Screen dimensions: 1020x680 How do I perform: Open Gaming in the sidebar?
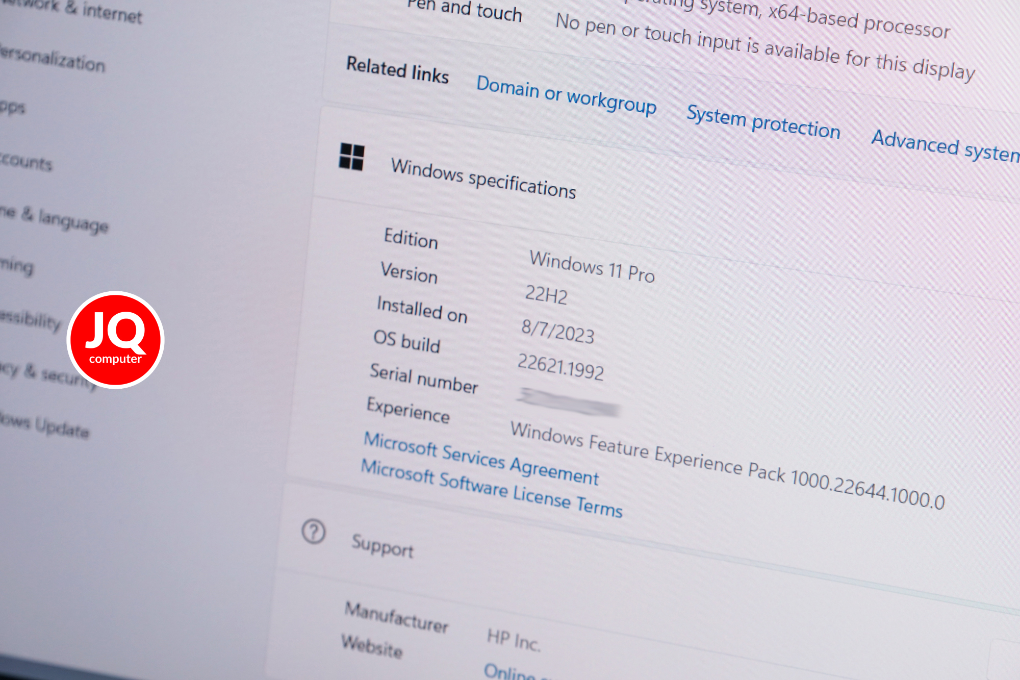(x=16, y=265)
